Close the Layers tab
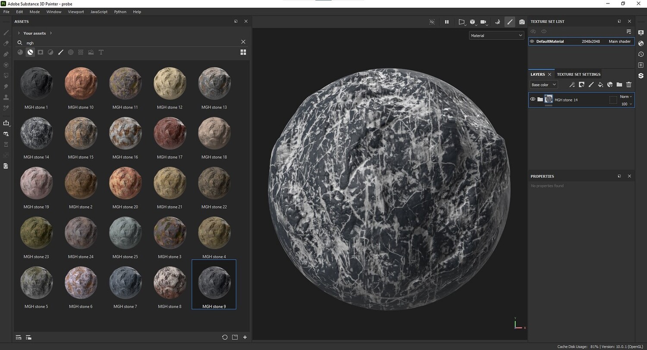Viewport: 647px width, 350px height. (x=550, y=74)
